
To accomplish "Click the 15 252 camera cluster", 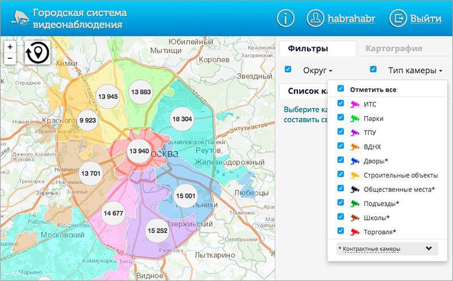I will click(x=157, y=231).
